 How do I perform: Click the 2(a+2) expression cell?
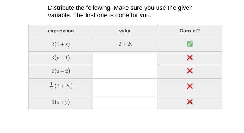tap(60, 72)
